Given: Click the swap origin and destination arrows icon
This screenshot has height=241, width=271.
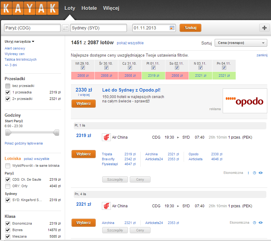Looking at the screenshot, I should (65, 28).
